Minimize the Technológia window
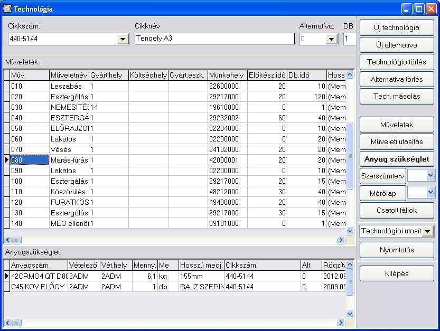Image resolution: width=440 pixels, height=331 pixels. pos(406,9)
